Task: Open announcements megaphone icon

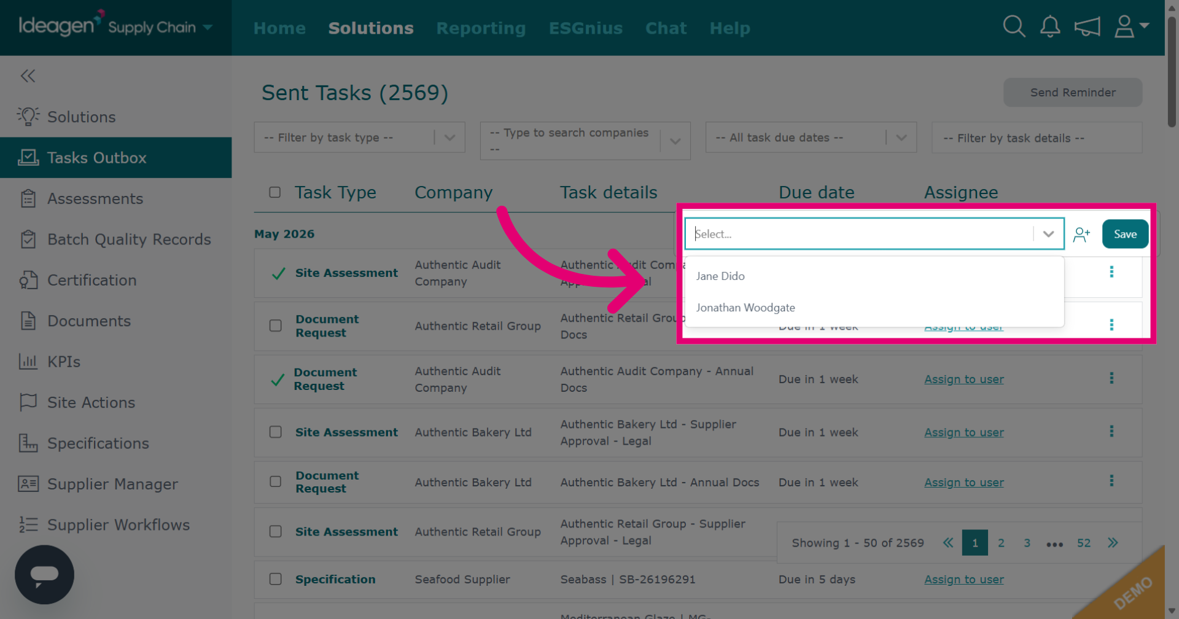Action: tap(1087, 26)
